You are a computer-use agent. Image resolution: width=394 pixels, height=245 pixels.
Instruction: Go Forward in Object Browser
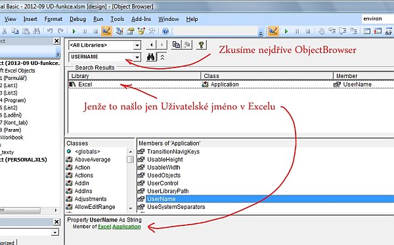click(x=162, y=45)
